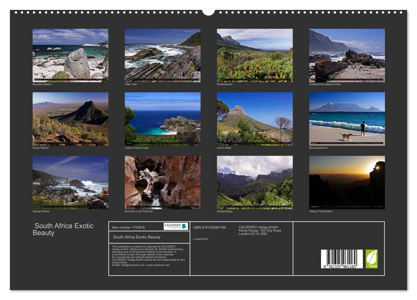
Task: Click the Tsitsikamma National Park photo
Action: click(x=347, y=55)
